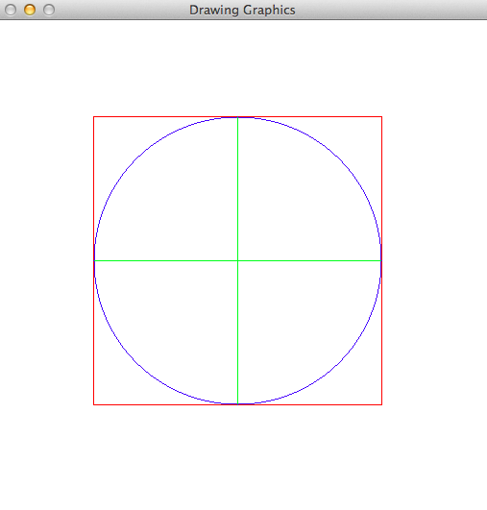Click the left end of horizontal green line
This screenshot has height=510, width=487.
[x=95, y=260]
